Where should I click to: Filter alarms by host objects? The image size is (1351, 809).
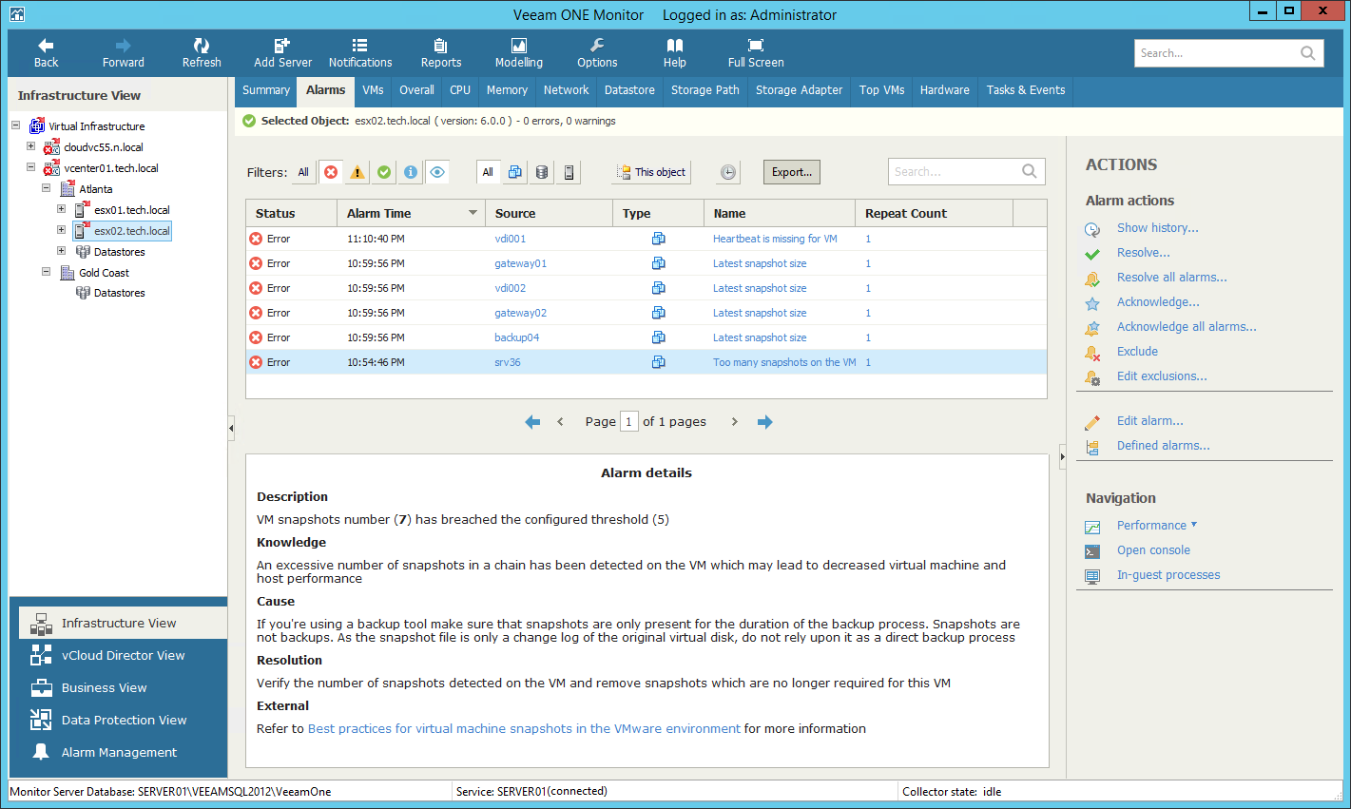(569, 172)
